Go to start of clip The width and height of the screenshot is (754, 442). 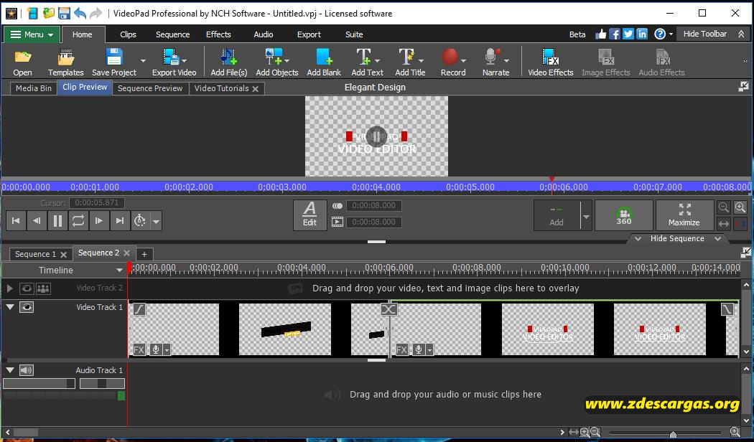[16, 221]
